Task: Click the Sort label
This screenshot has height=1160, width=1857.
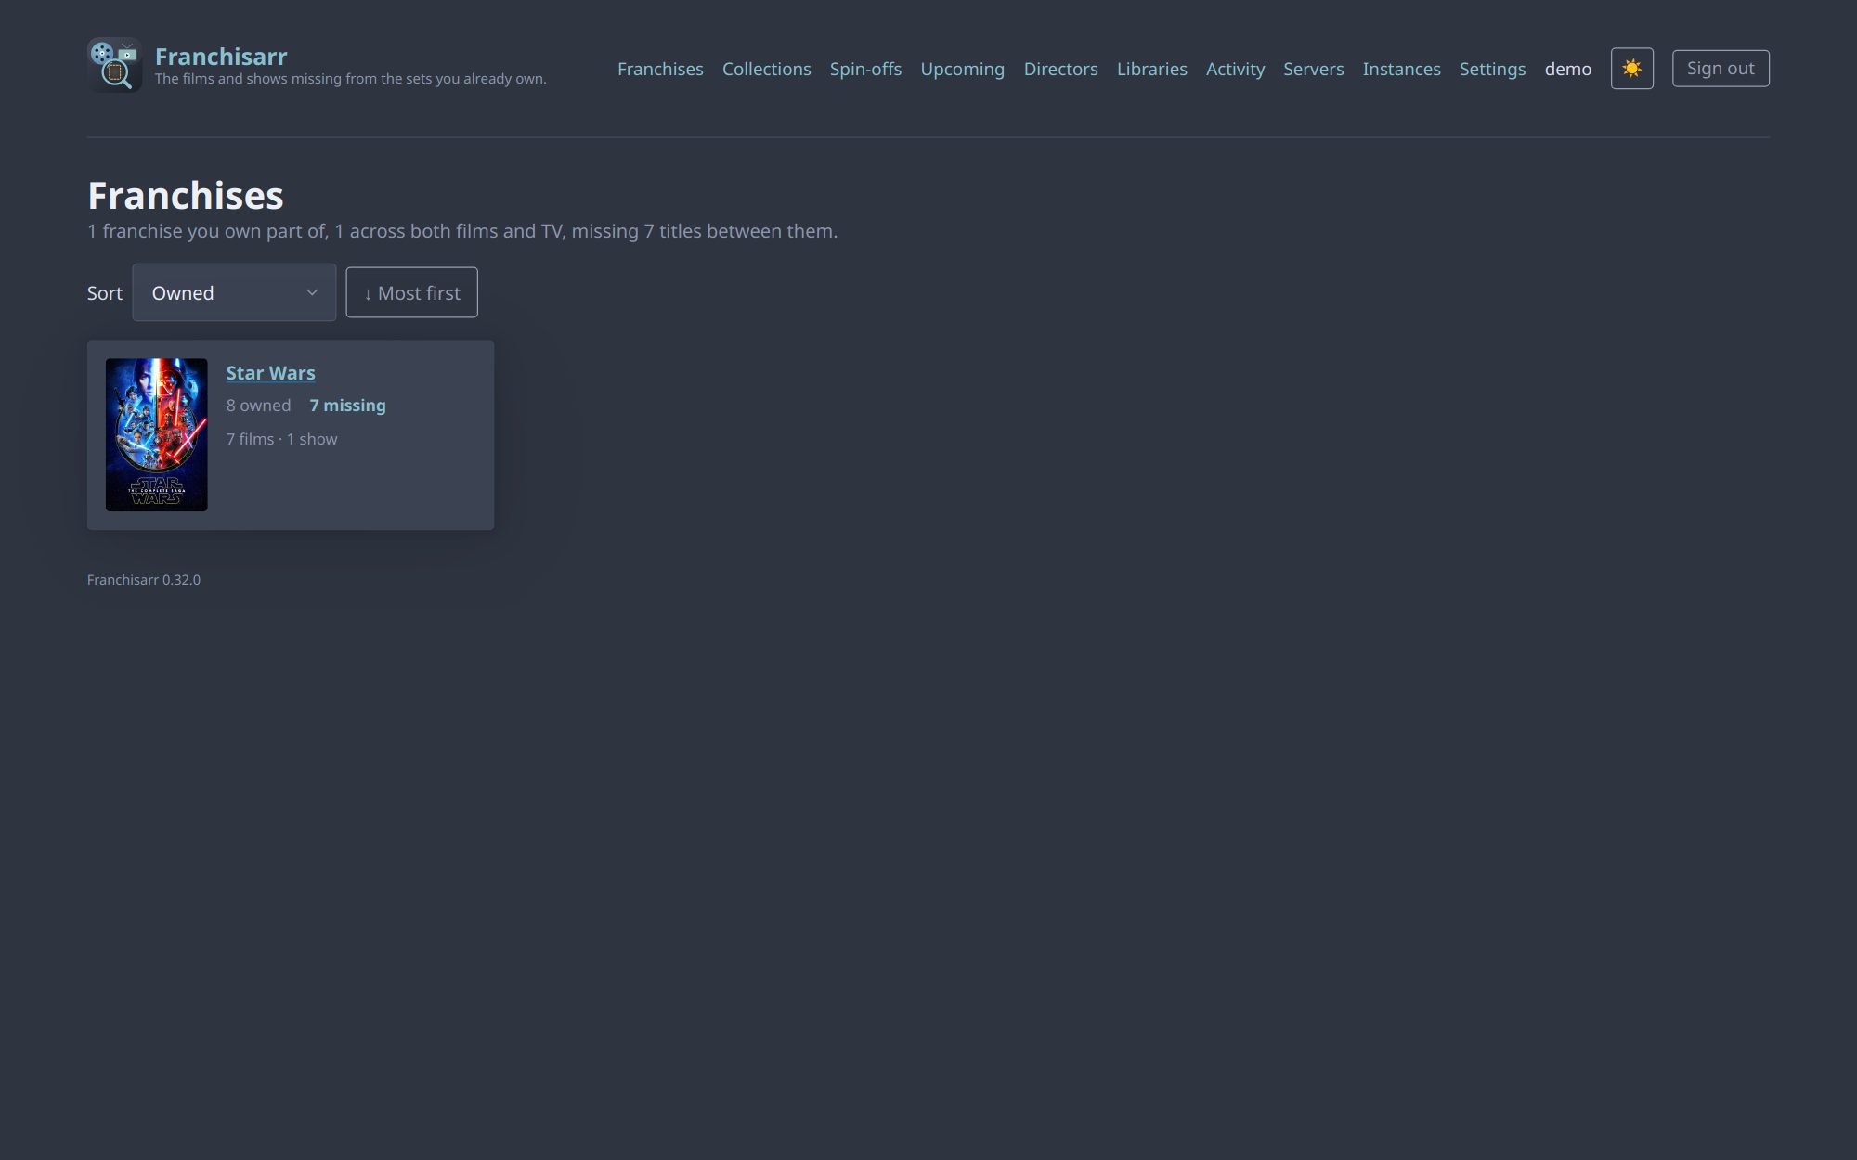Action: coord(105,293)
